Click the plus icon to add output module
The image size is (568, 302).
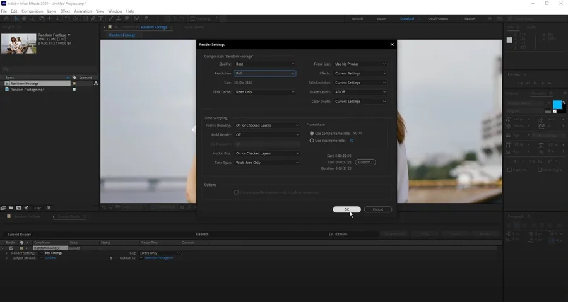pyautogui.click(x=111, y=258)
